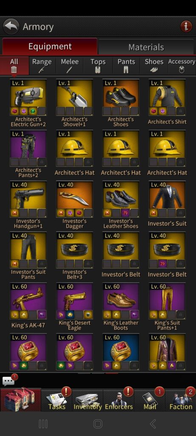Select the Investor's Dagger item

(74, 205)
